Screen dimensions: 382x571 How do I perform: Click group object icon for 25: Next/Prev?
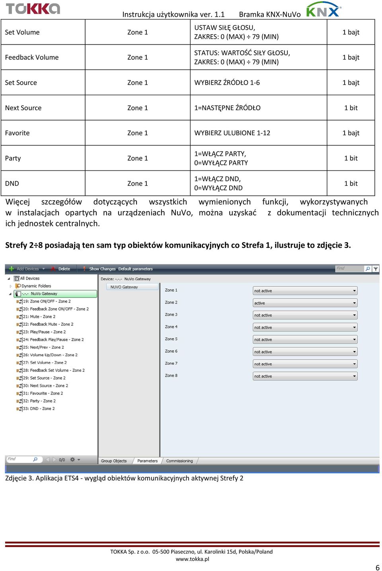click(x=19, y=348)
